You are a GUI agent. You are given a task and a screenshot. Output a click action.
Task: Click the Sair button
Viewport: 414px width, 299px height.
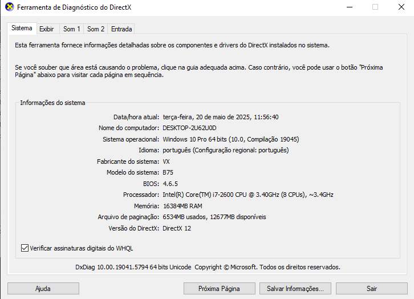pos(371,288)
